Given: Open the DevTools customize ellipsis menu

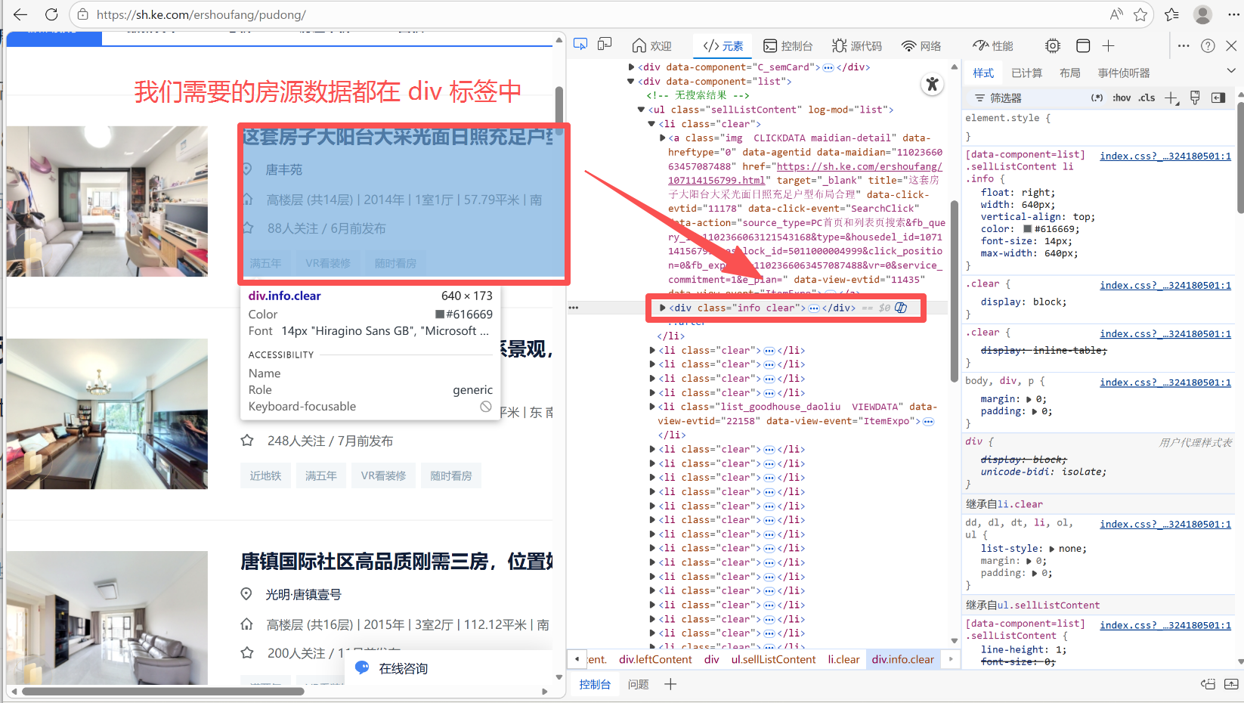Looking at the screenshot, I should pos(1184,46).
